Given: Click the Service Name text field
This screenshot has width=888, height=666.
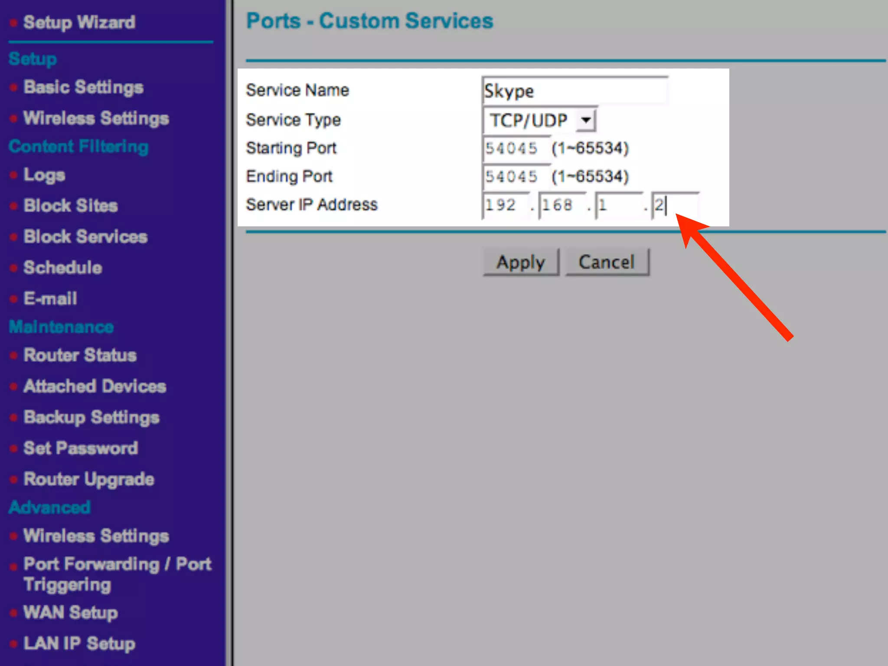Looking at the screenshot, I should (x=575, y=91).
